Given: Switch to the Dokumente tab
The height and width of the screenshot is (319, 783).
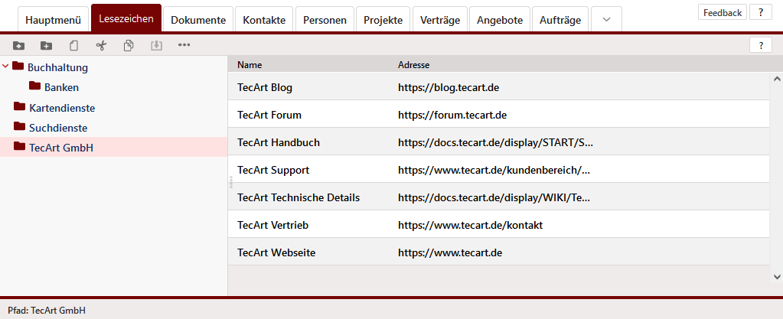Looking at the screenshot, I should tap(197, 20).
